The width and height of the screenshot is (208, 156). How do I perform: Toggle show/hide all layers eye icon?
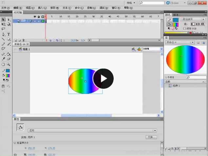35,16
